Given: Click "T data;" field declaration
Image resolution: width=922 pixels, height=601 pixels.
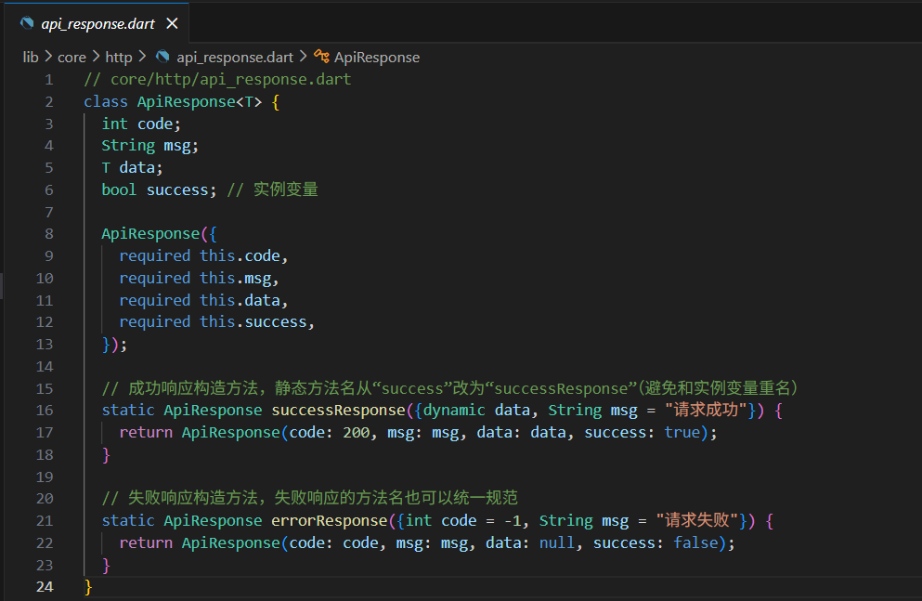Looking at the screenshot, I should [132, 168].
